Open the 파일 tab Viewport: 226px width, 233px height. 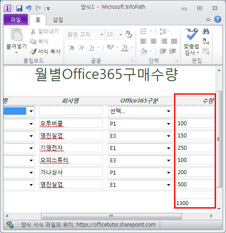coord(16,20)
